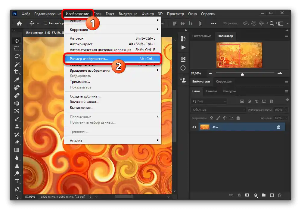Open the Clone Source panel icon
301x210 pixels.
[x=183, y=80]
